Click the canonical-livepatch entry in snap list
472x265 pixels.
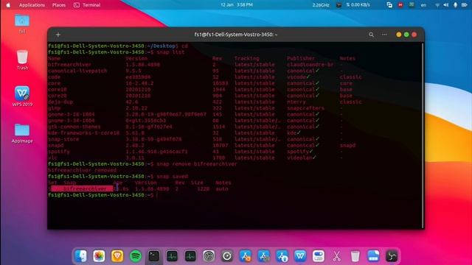(x=77, y=71)
